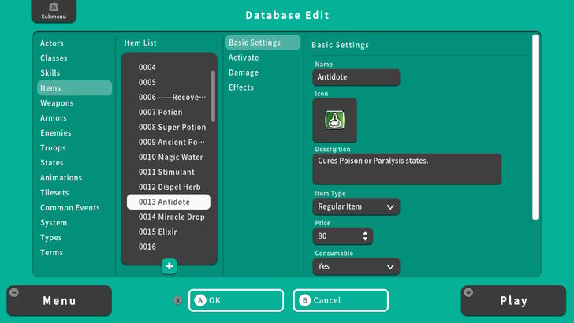Screen dimensions: 574x323
Task: Click the Play button
Action: pos(513,300)
